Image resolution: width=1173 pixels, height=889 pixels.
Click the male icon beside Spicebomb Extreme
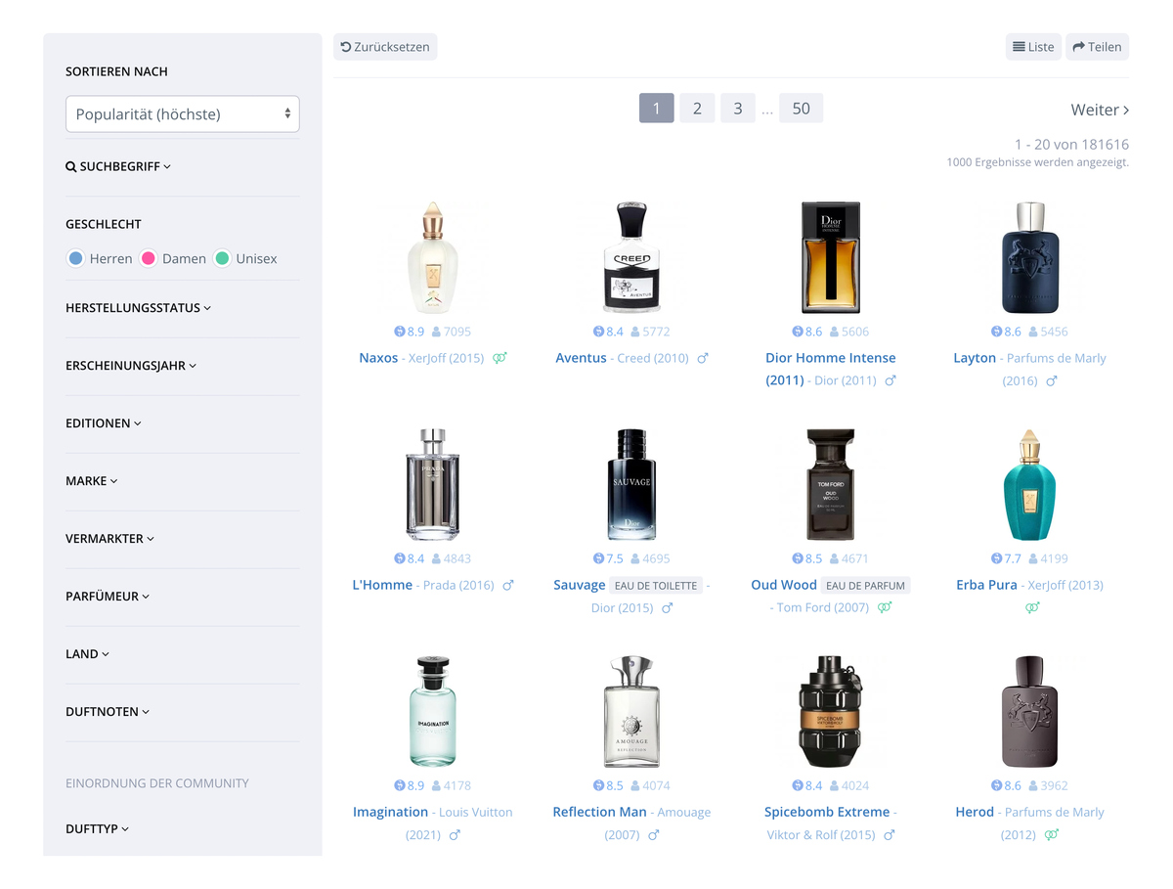pyautogui.click(x=889, y=834)
